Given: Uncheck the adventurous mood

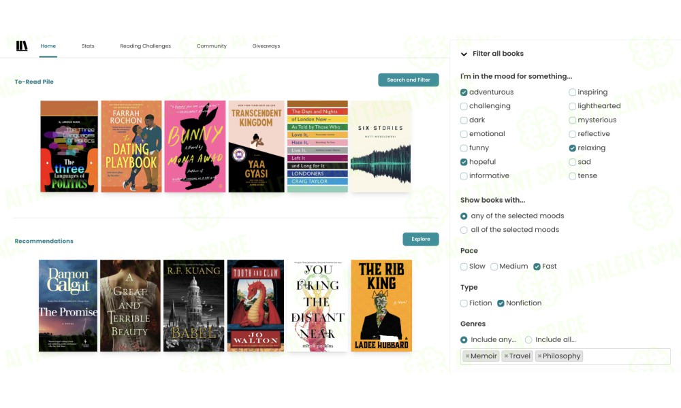Looking at the screenshot, I should pyautogui.click(x=464, y=92).
